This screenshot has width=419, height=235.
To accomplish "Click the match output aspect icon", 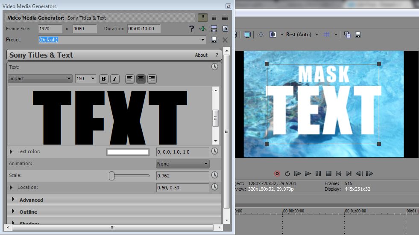I will pos(214,29).
